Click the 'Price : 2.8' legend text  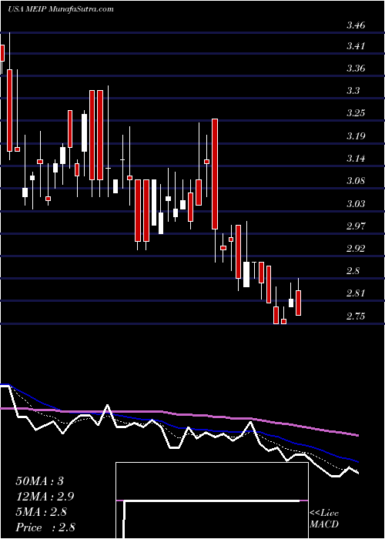(45, 527)
